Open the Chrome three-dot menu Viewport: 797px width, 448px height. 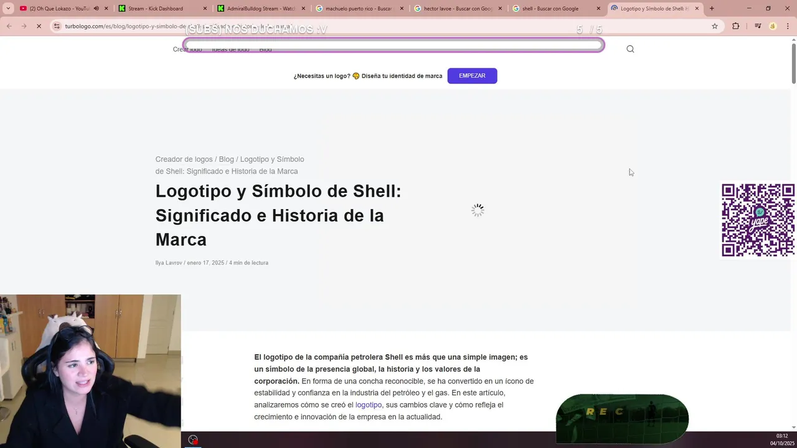788,26
